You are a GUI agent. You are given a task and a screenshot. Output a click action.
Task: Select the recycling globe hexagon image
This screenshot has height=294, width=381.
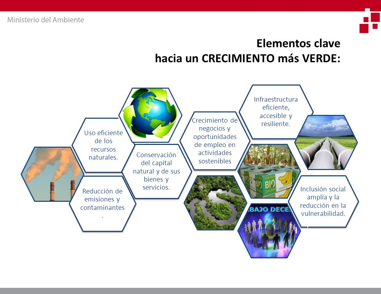tap(151, 115)
